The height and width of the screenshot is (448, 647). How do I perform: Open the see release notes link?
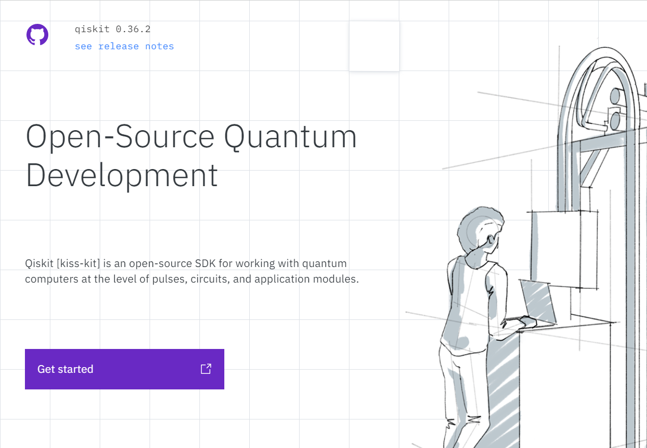tap(124, 46)
